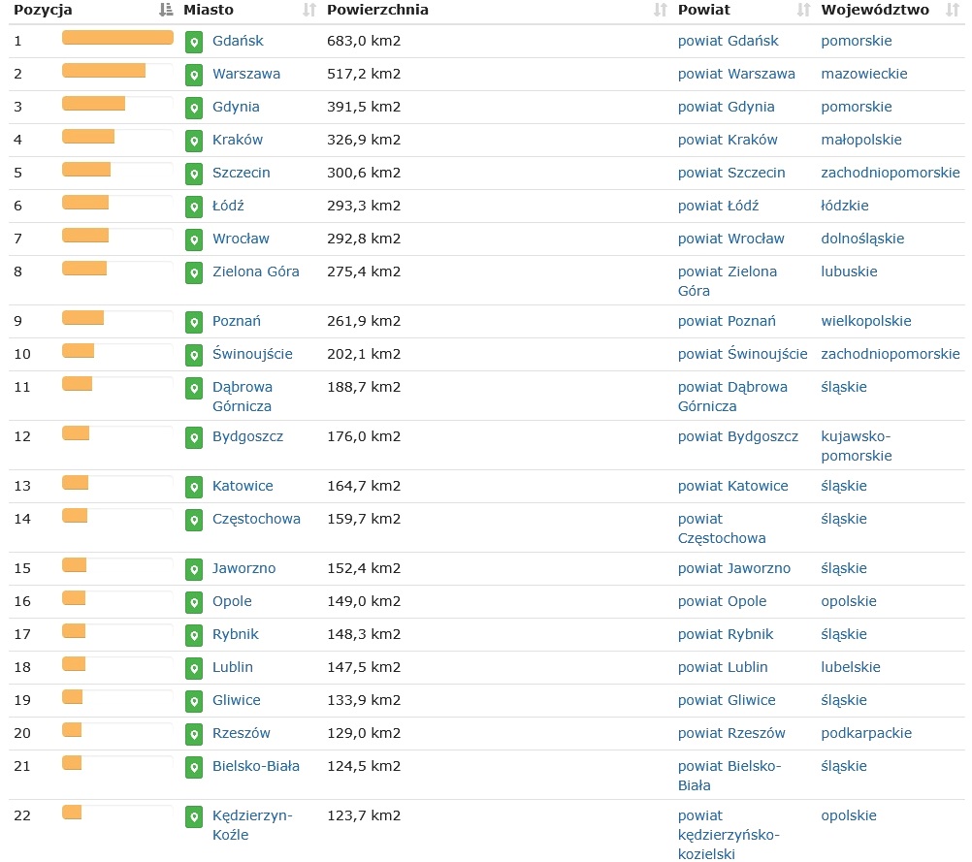Viewport: 972px width, 862px height.
Task: Sort table by Pozycja sort arrow
Action: [x=166, y=11]
